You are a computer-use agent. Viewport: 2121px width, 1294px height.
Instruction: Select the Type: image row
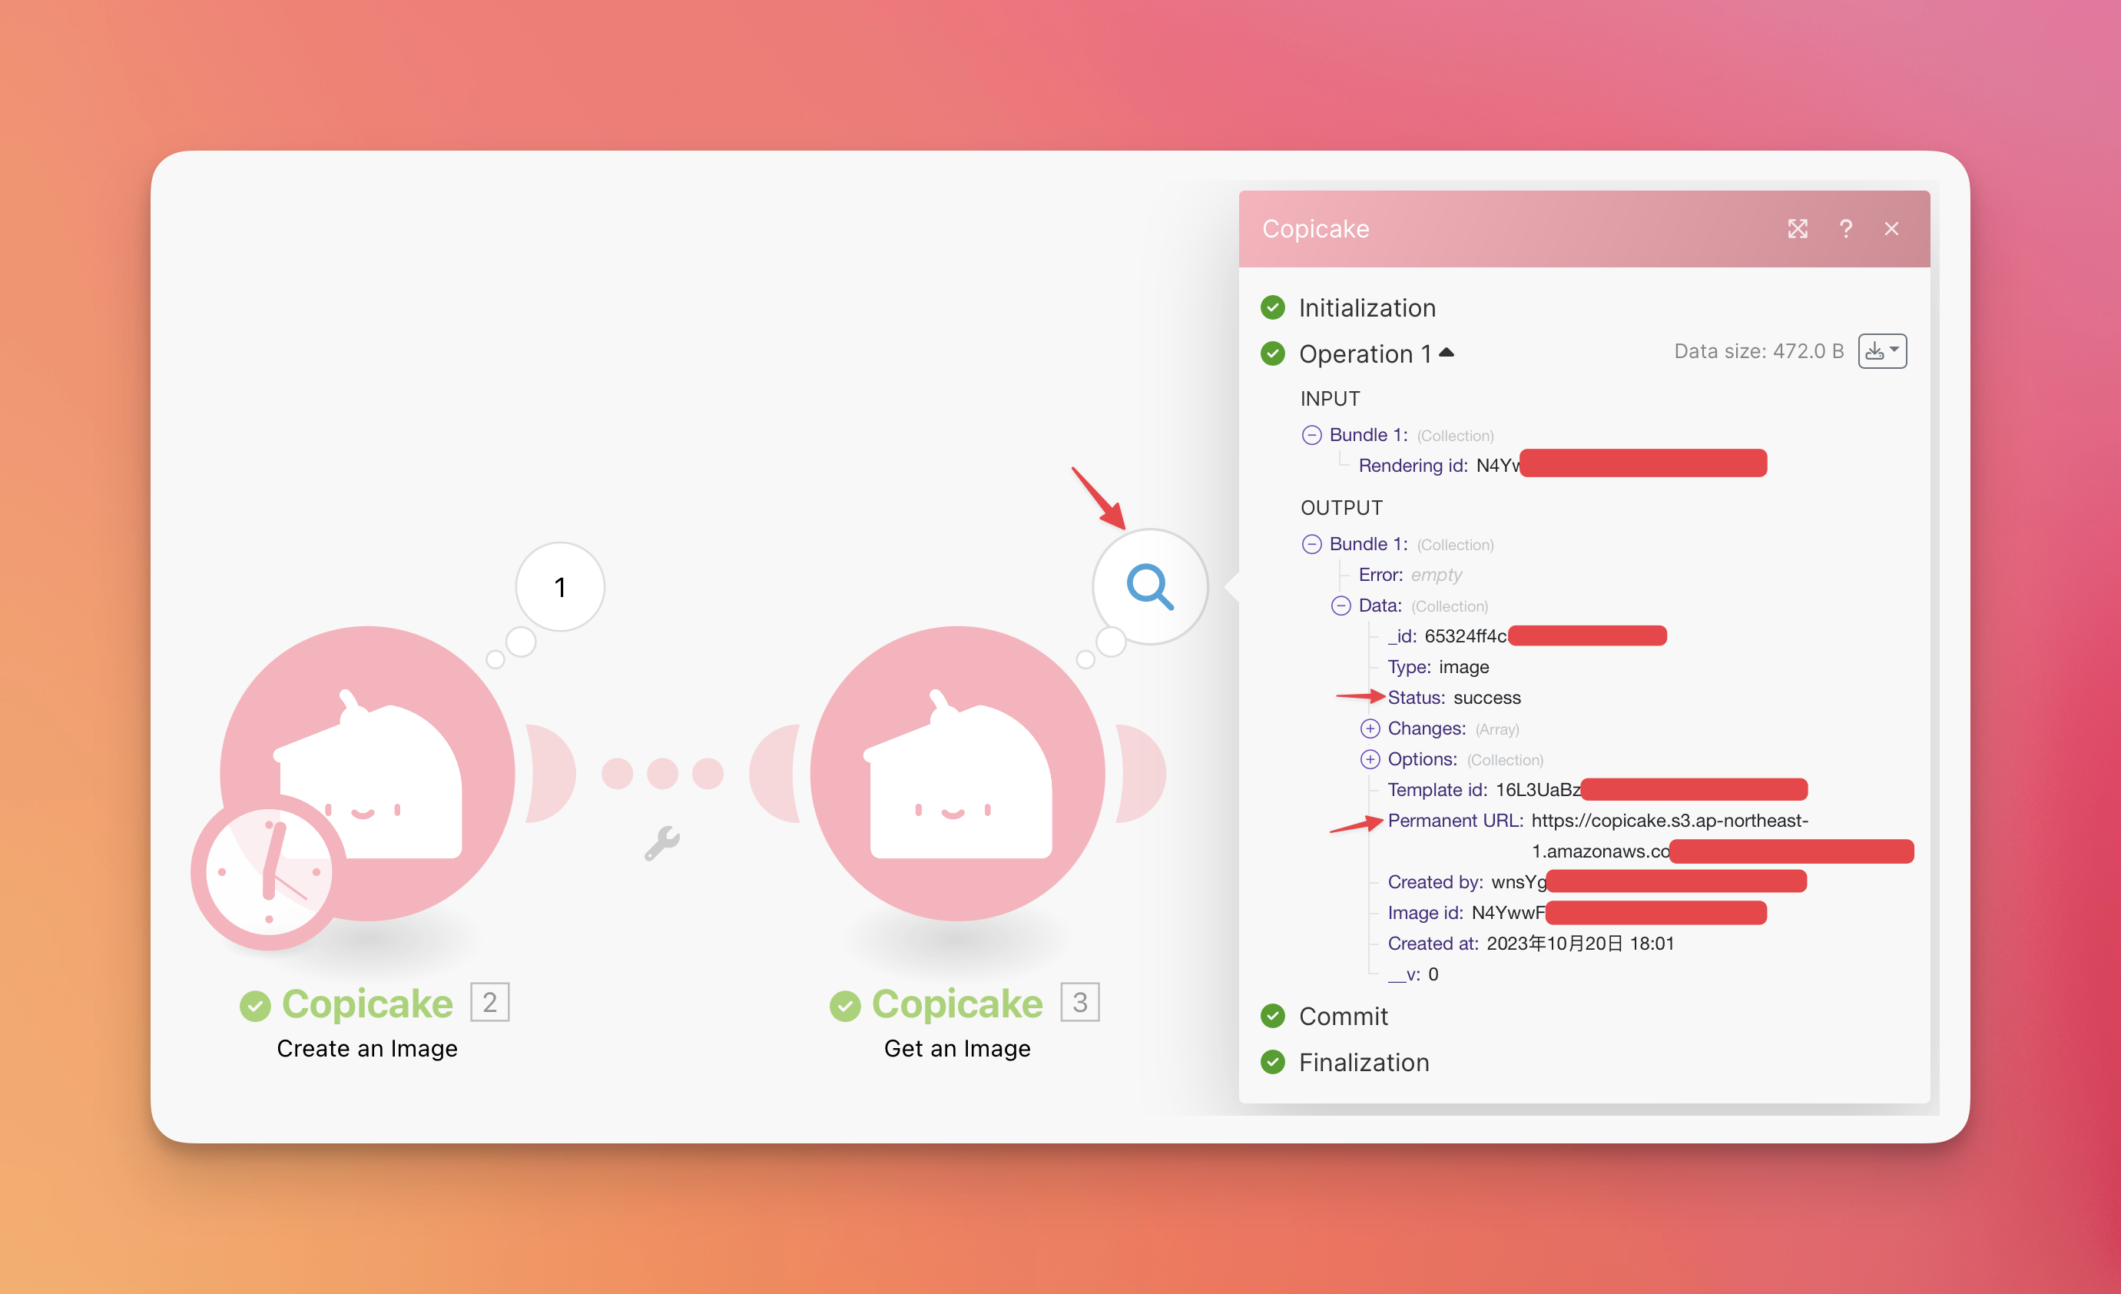click(1438, 667)
